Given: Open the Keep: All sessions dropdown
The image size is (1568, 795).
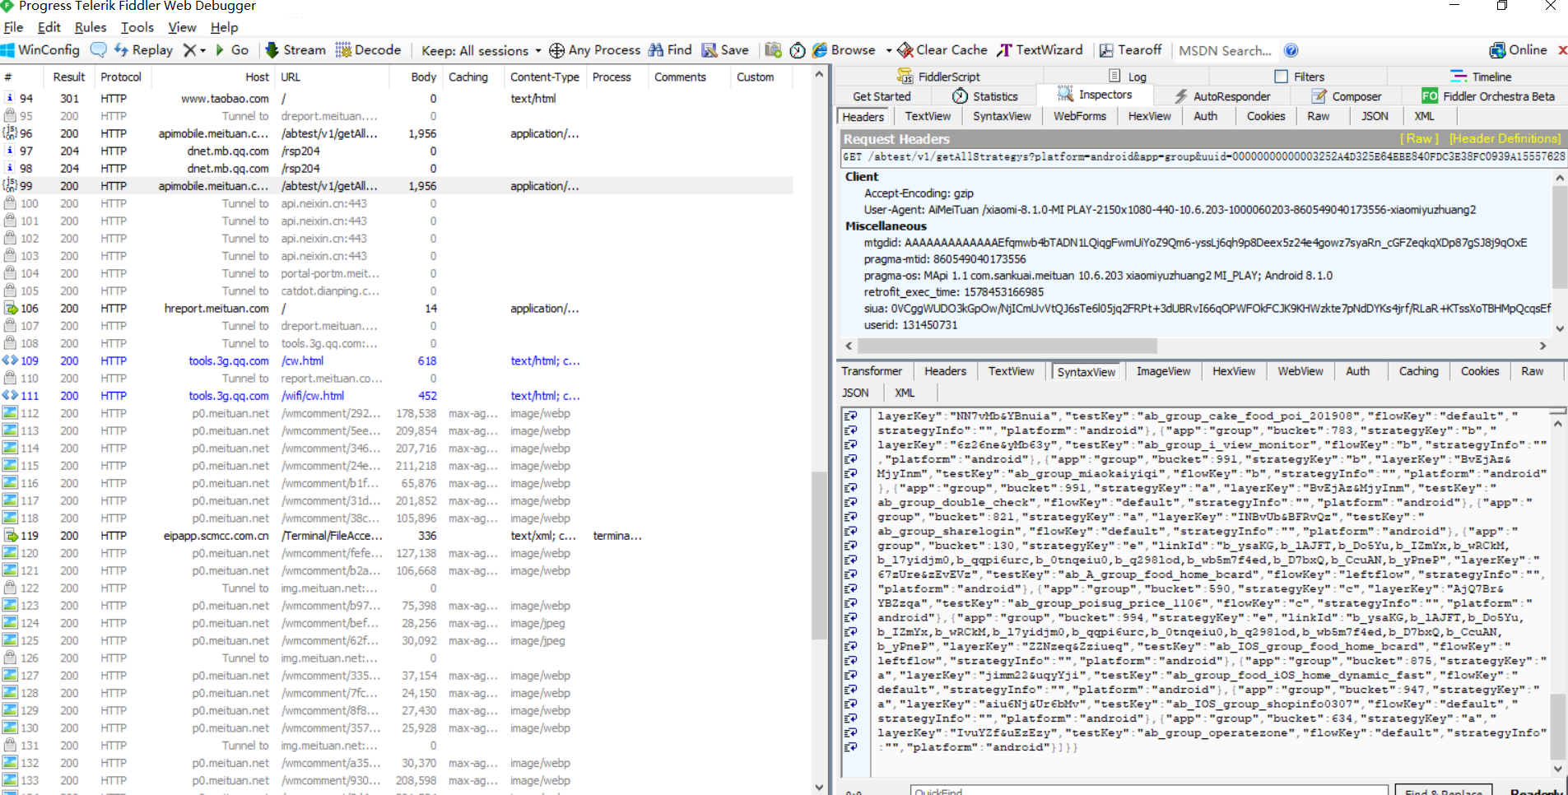Looking at the screenshot, I should point(482,51).
